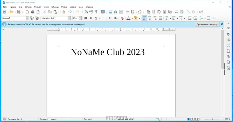
Task: Open the Сервис menu
Action: coord(73,7)
